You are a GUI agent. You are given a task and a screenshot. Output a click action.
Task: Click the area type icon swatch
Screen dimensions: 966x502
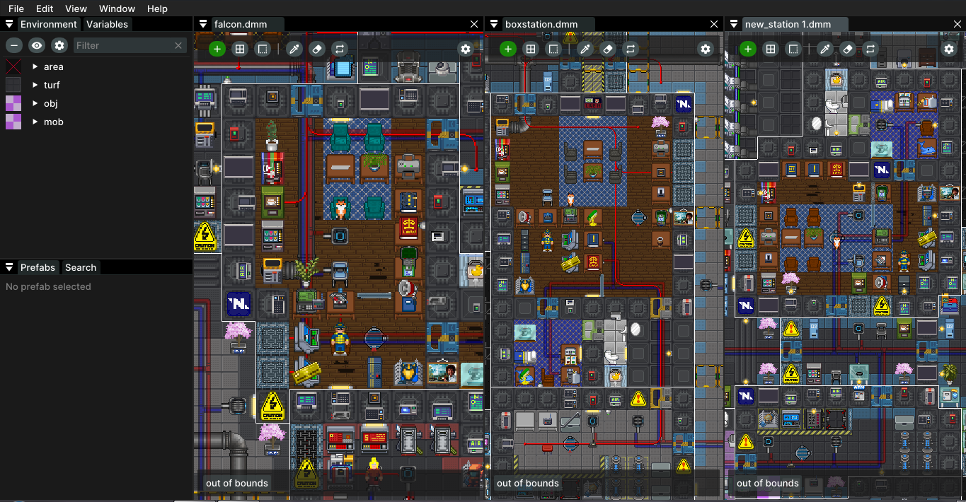coord(13,66)
